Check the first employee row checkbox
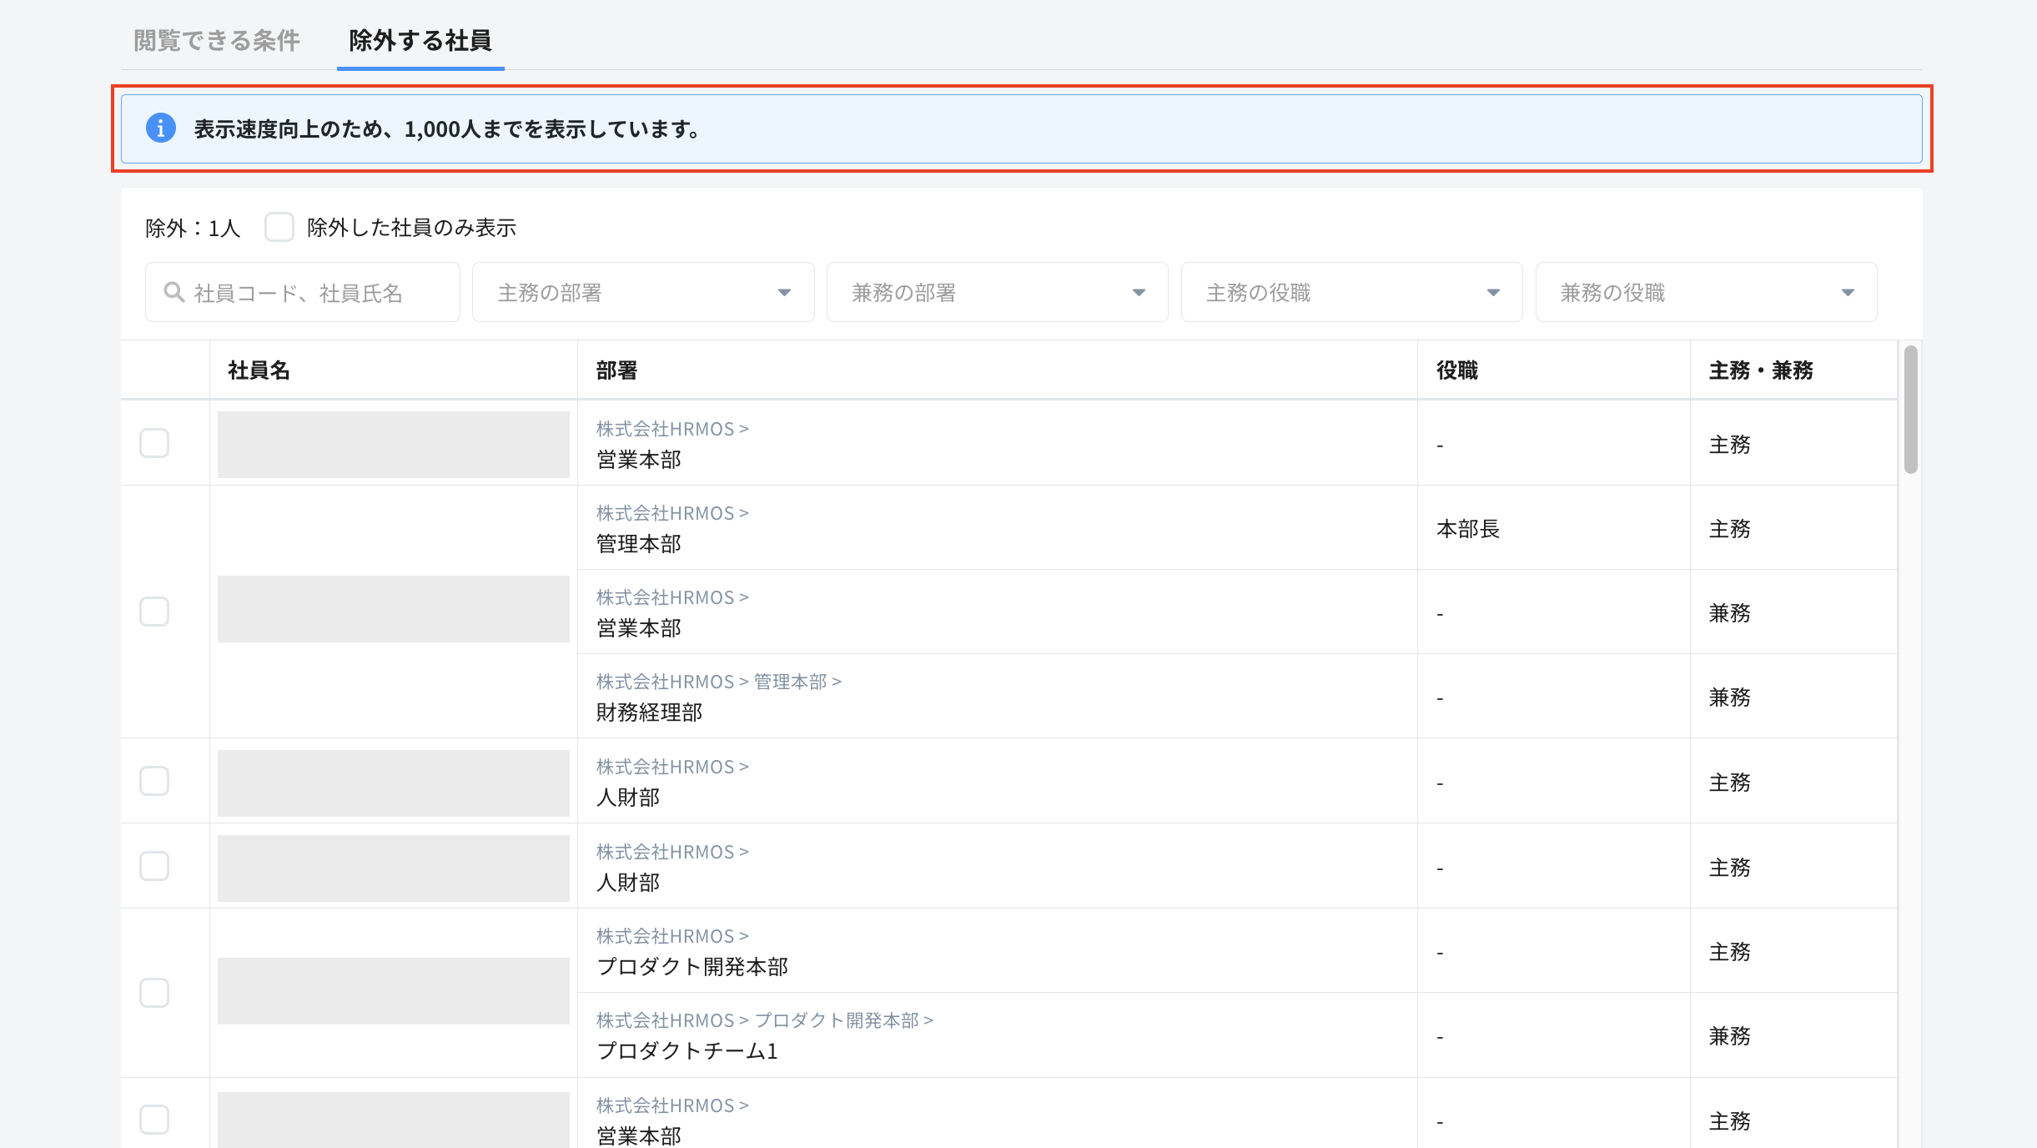The image size is (2037, 1148). point(154,443)
